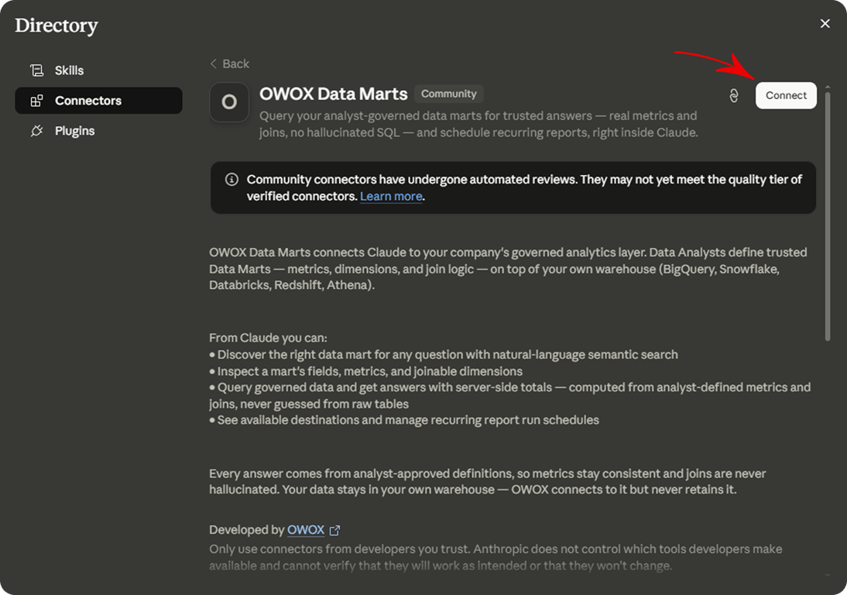Click the Connectors grid icon
The image size is (847, 595).
pos(36,101)
